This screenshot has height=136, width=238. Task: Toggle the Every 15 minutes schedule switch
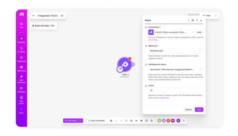coord(88,121)
